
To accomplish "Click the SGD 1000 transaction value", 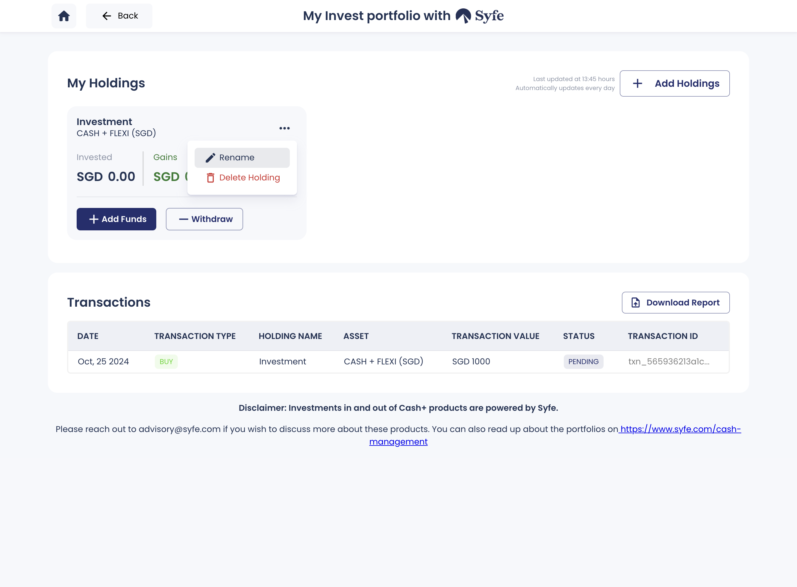I will coord(471,362).
